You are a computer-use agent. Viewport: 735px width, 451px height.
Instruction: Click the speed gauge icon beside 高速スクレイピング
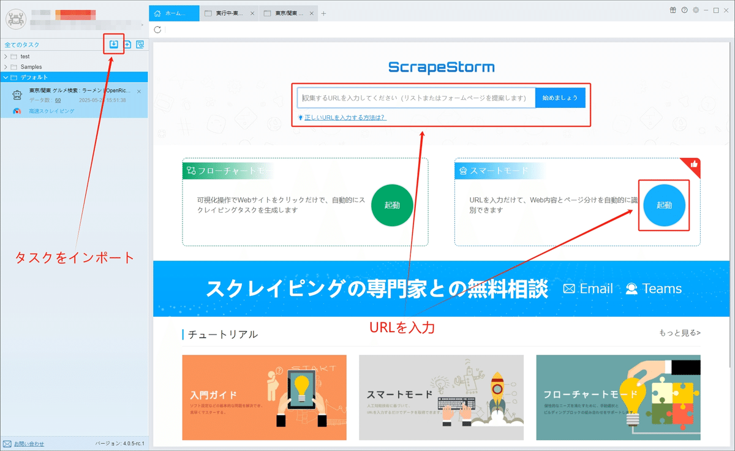click(x=17, y=111)
